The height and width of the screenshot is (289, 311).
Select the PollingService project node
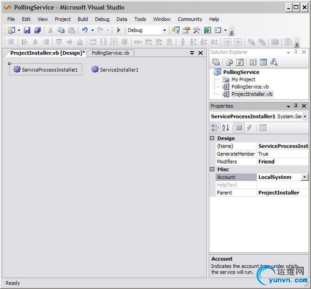tap(241, 72)
